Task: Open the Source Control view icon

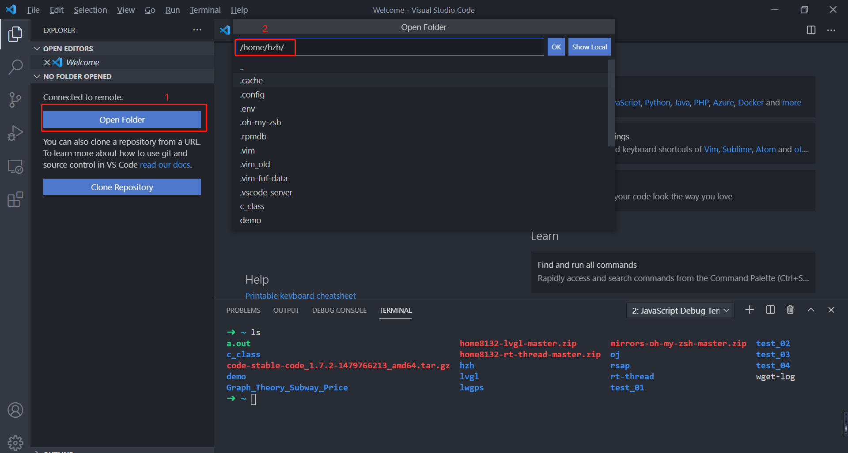Action: click(15, 100)
